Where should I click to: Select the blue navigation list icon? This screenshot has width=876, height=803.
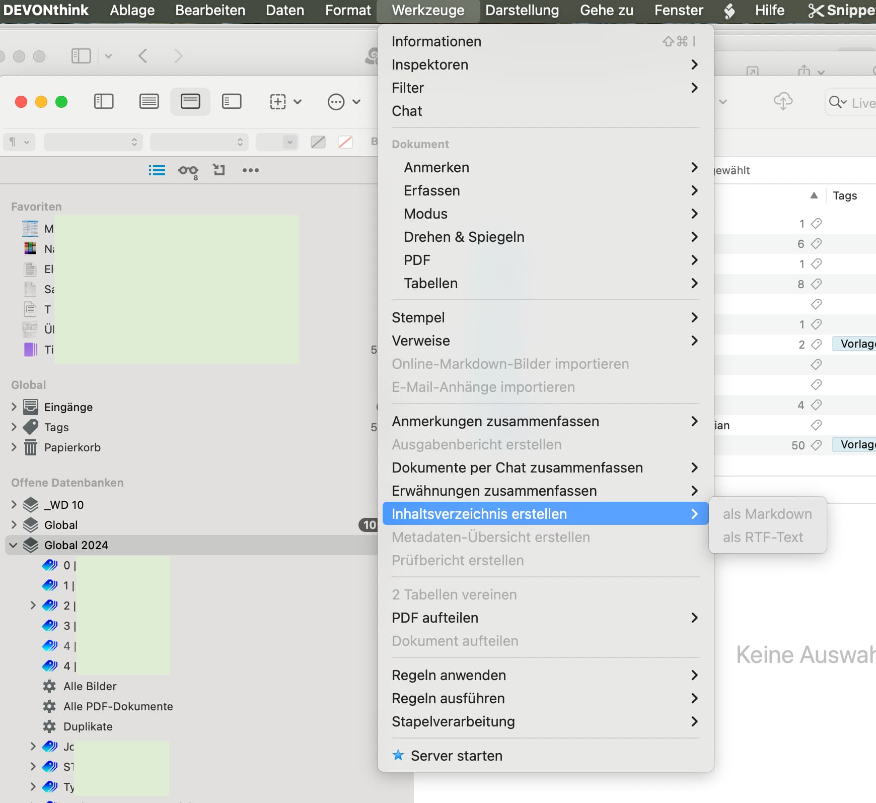click(157, 170)
